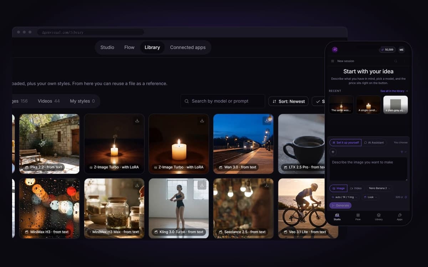
Task: Open the Flow tab in the browser
Action: [x=129, y=47]
